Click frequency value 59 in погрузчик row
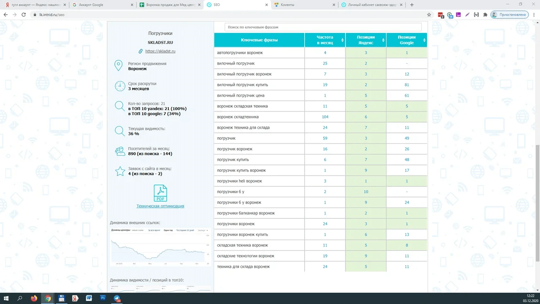 [325, 138]
